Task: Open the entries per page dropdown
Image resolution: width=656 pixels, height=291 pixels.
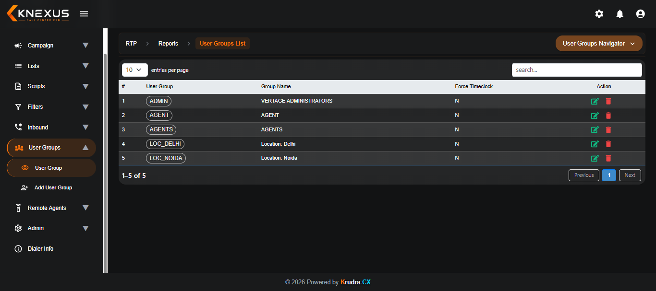Action: [135, 70]
